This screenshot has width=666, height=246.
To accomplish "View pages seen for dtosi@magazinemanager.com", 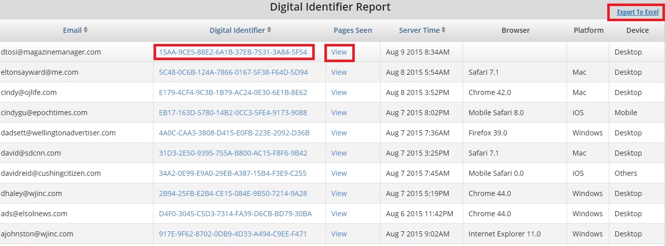I will click(339, 52).
